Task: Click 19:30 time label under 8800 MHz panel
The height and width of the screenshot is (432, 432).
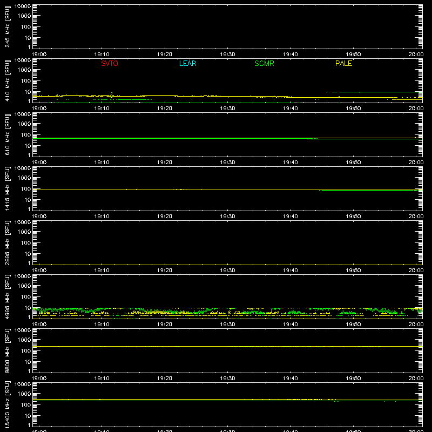Action: [227, 379]
